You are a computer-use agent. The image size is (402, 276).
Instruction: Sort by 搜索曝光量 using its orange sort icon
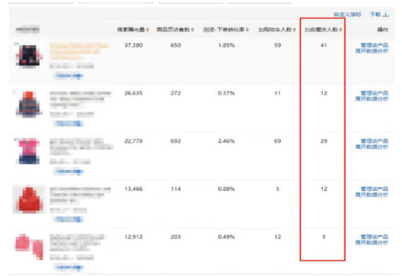pos(147,30)
